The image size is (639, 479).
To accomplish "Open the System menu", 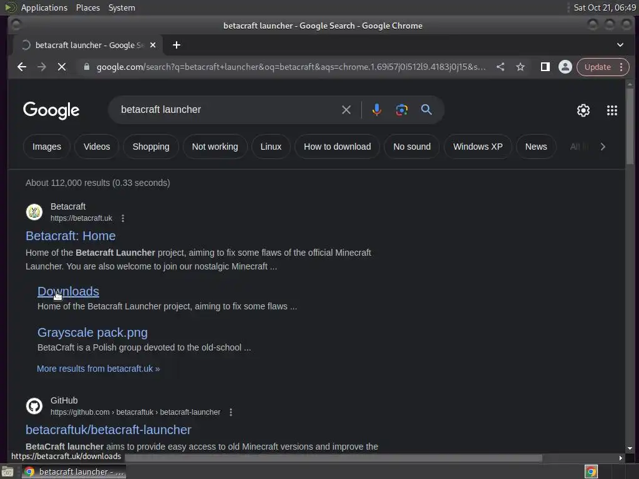I will click(x=122, y=7).
